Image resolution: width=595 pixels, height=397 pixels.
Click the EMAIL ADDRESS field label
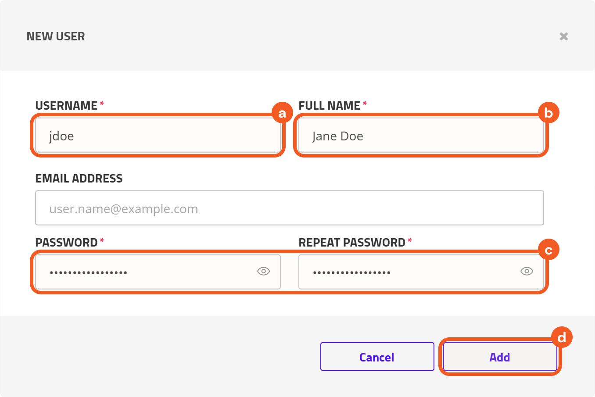point(79,179)
